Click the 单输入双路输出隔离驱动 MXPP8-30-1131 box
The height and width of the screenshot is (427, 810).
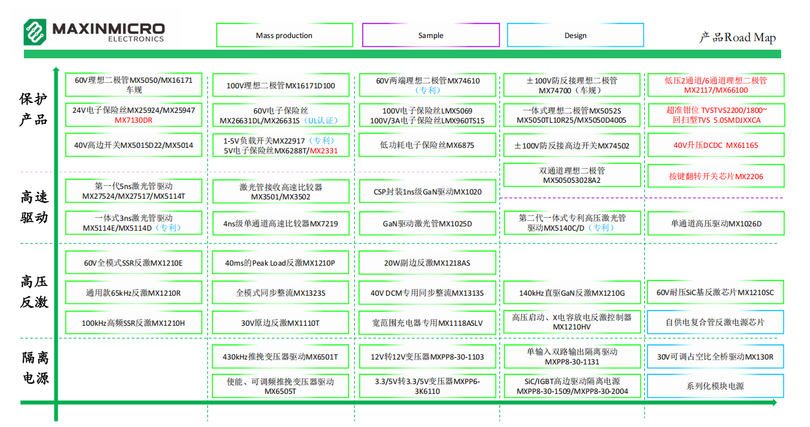(x=573, y=356)
